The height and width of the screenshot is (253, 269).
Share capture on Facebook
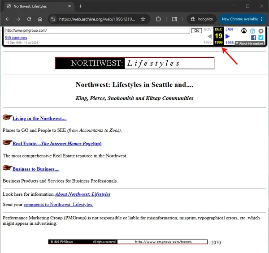pyautogui.click(x=253, y=38)
